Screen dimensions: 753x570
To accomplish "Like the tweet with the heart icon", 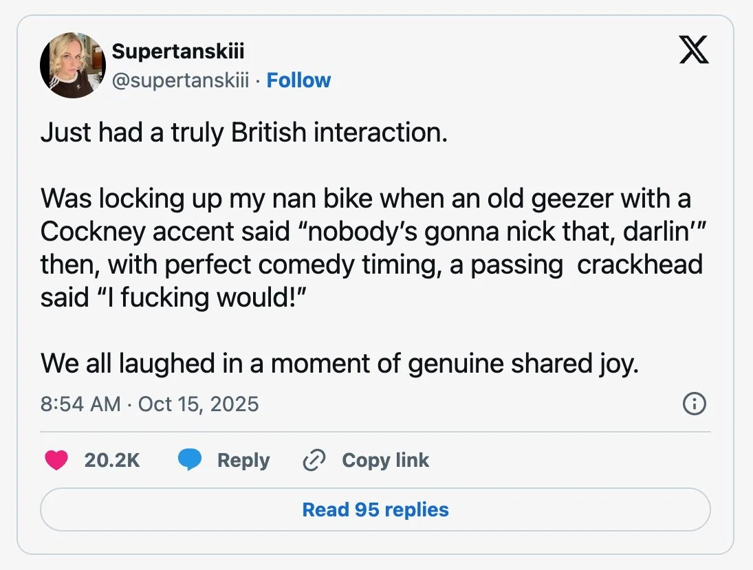I will 56,460.
